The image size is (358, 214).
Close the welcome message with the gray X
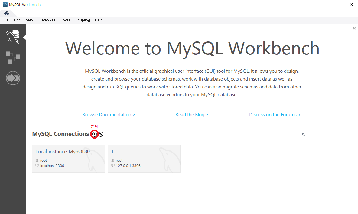(x=354, y=28)
